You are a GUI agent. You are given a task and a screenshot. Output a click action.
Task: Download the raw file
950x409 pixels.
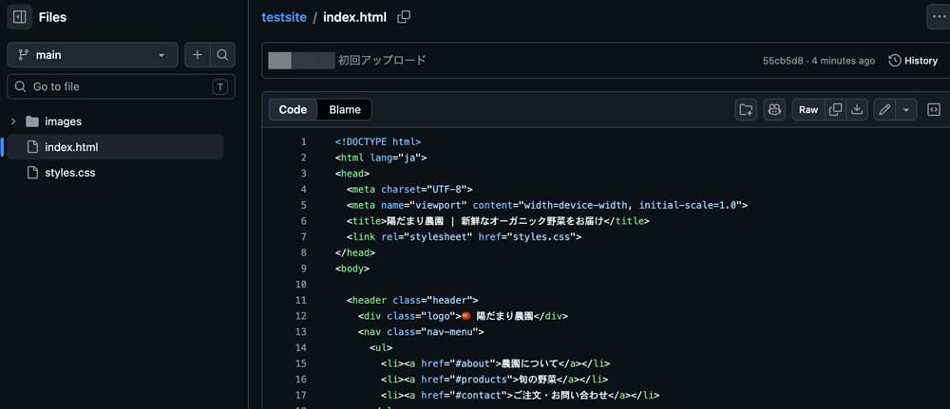857,110
